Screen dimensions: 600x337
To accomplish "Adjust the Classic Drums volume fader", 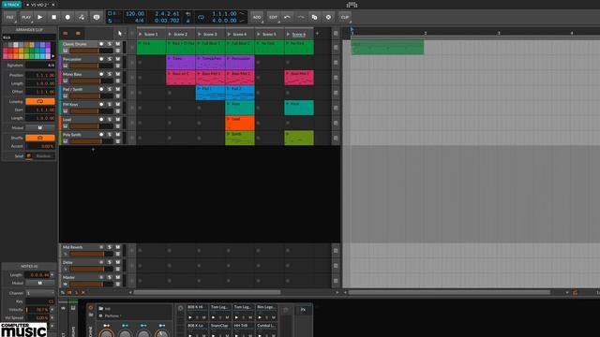I will click(91, 51).
